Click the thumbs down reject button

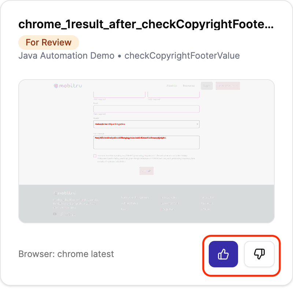coord(259,254)
